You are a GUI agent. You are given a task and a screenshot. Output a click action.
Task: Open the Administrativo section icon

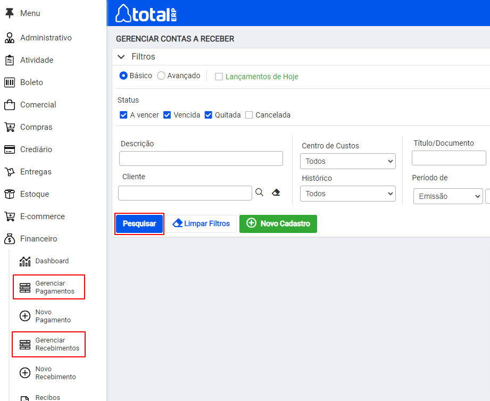[x=10, y=38]
